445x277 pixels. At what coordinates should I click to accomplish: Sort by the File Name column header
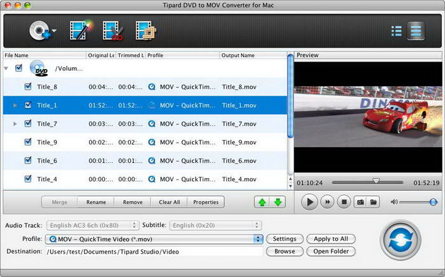[x=43, y=55]
